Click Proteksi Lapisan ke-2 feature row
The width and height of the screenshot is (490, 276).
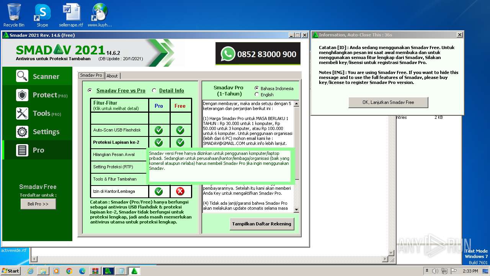(120, 142)
